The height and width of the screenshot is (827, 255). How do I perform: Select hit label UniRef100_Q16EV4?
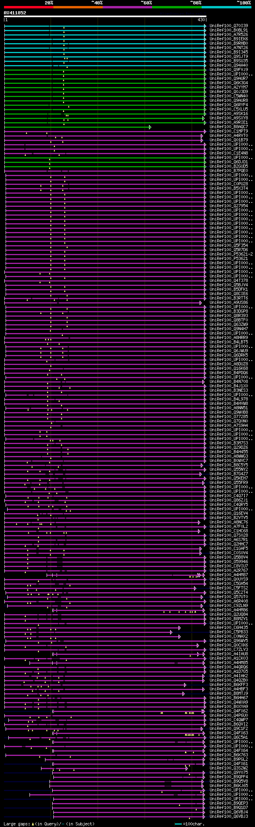click(229, 513)
